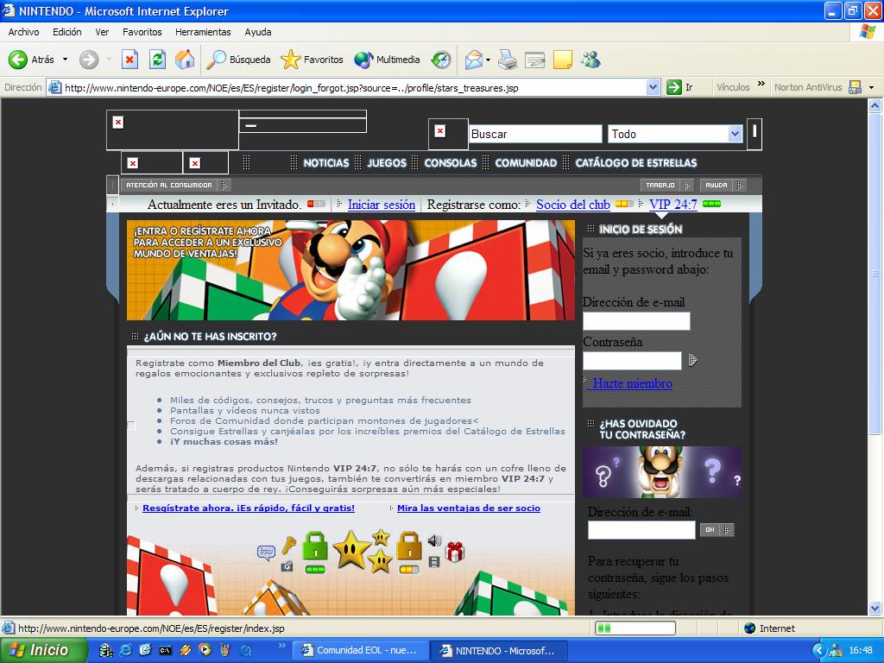
Task: Expand quick launch overflow chevron
Action: pyautogui.click(x=282, y=646)
